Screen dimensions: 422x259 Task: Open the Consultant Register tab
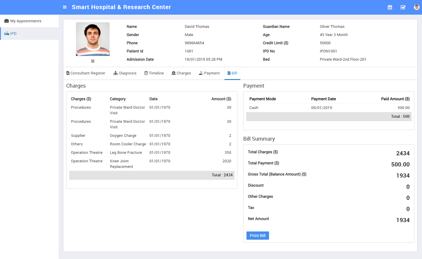(x=86, y=73)
